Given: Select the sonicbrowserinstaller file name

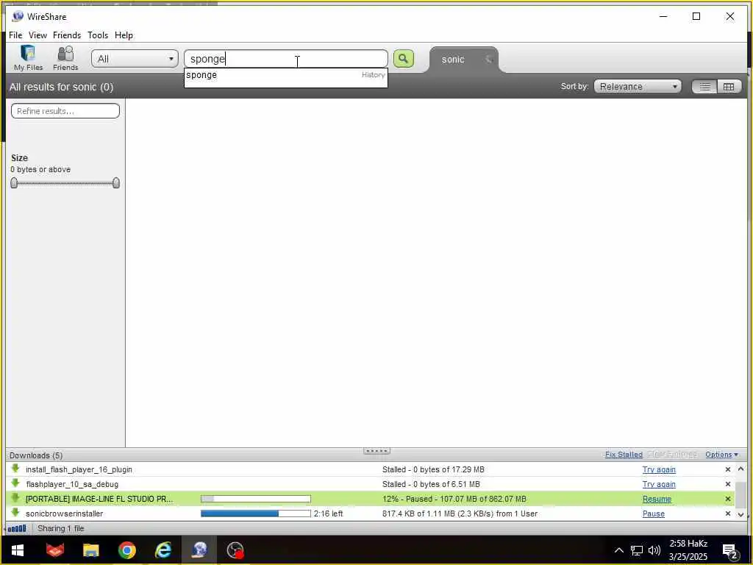Looking at the screenshot, I should [65, 514].
